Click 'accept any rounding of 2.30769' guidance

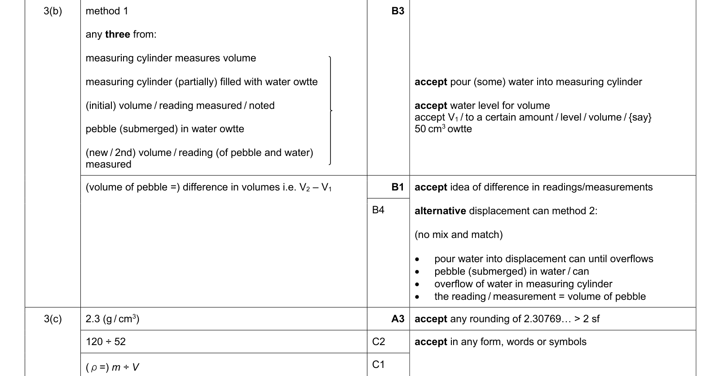[x=507, y=319]
